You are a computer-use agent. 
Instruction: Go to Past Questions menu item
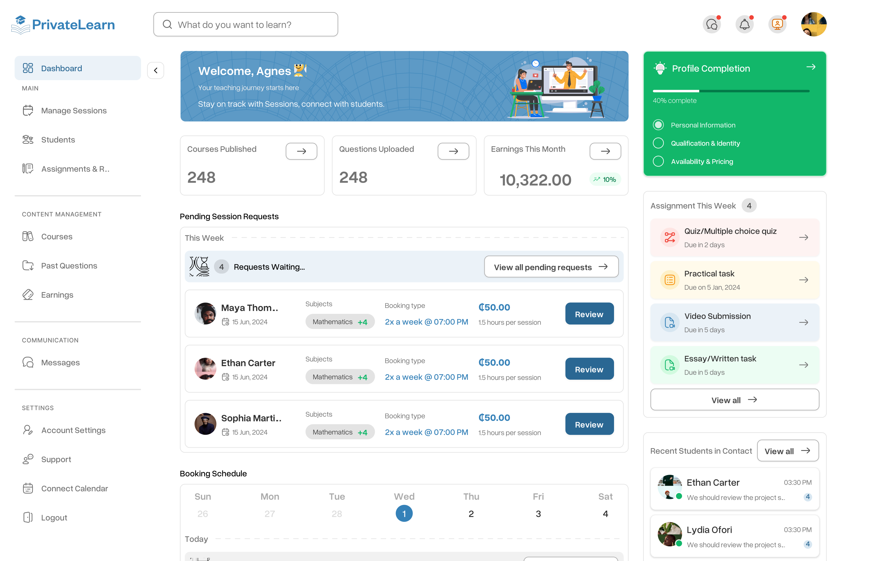[x=69, y=266]
